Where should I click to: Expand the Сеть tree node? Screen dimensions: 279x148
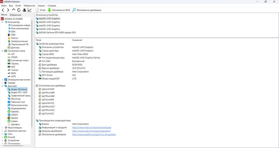[2, 134]
